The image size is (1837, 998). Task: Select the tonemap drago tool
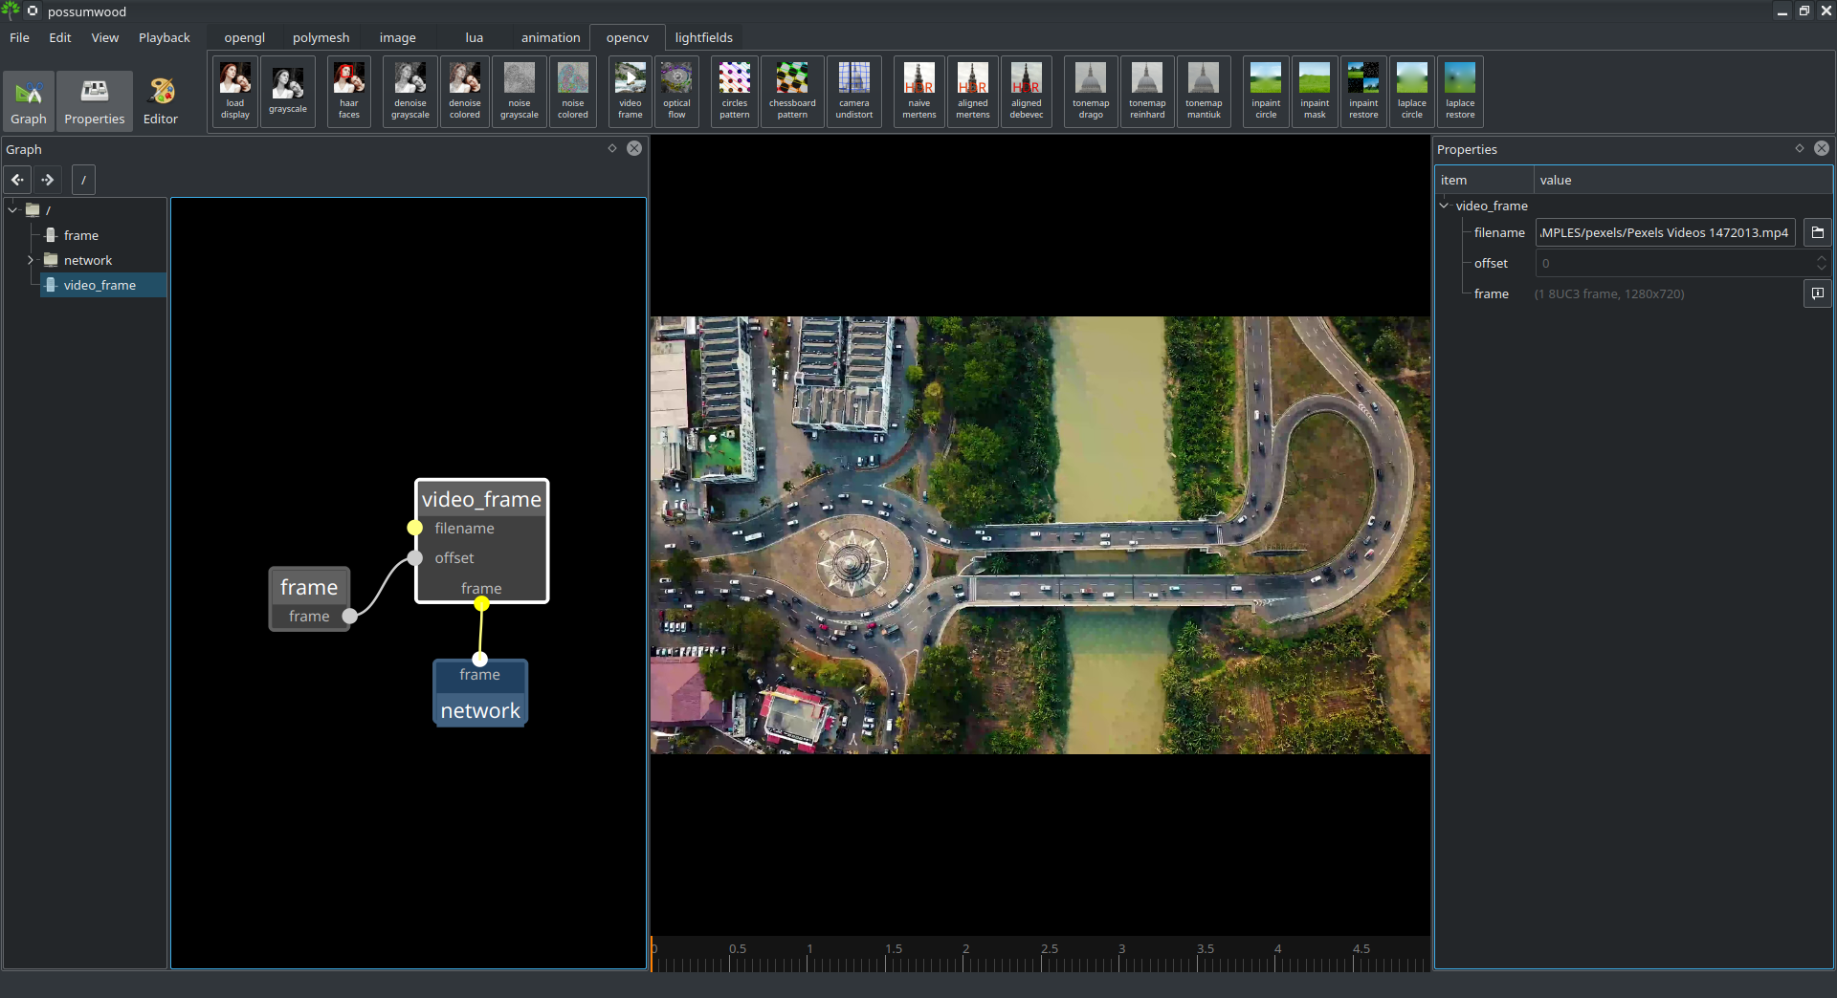coord(1090,91)
